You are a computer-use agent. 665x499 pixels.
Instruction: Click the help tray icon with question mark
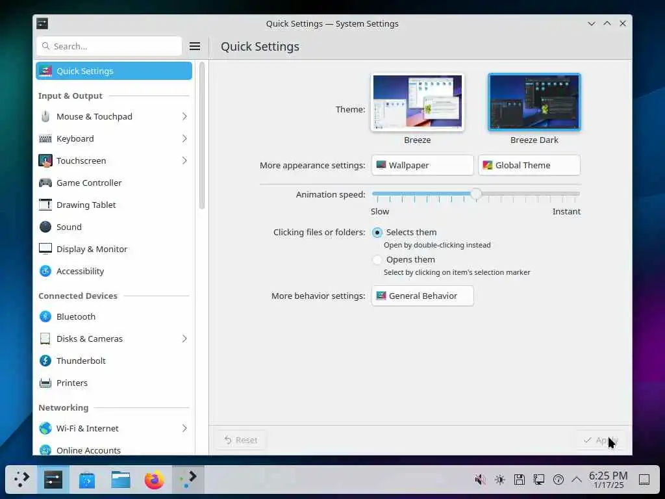558,480
